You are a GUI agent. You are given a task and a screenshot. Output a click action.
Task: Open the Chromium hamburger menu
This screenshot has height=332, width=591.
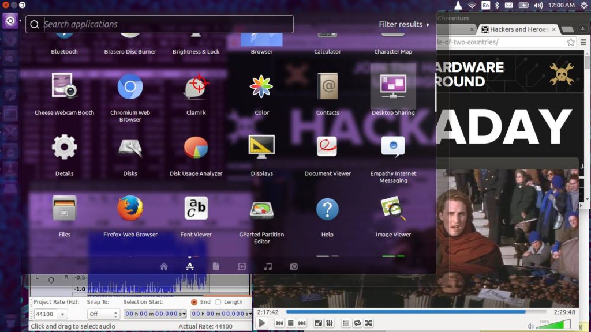583,42
